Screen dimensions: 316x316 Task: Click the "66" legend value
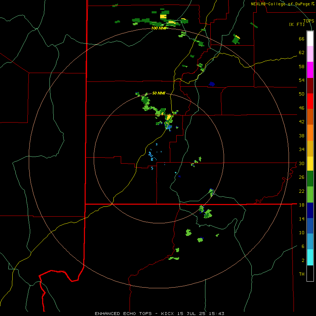coord(302,39)
